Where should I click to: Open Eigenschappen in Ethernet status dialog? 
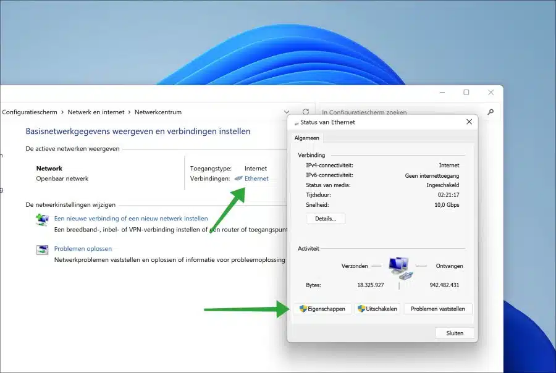(x=322, y=309)
